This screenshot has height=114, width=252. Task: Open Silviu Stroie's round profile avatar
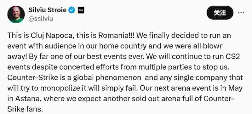click(x=16, y=14)
